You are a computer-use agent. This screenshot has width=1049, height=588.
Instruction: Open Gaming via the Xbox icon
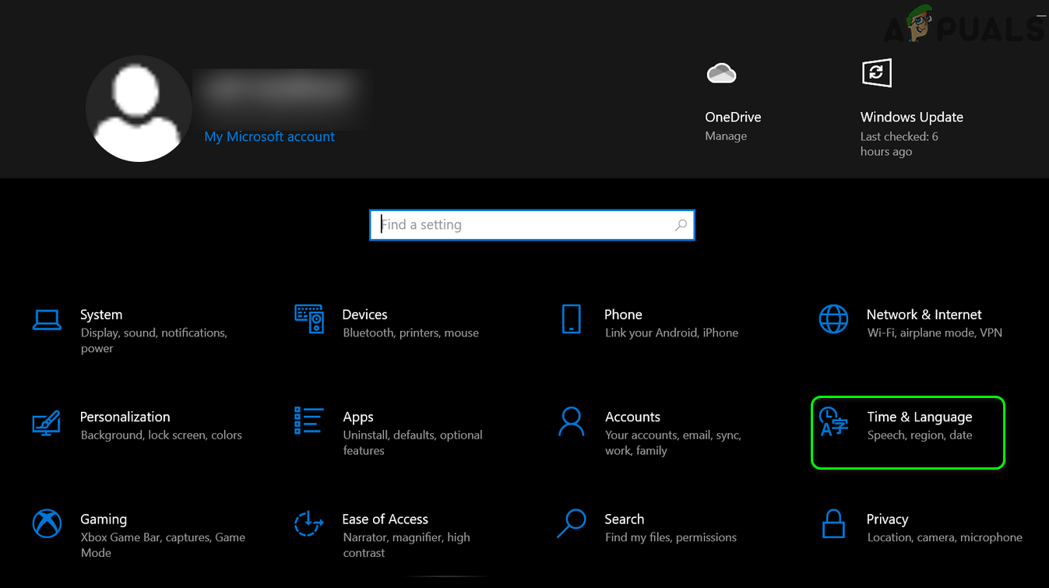(x=47, y=523)
